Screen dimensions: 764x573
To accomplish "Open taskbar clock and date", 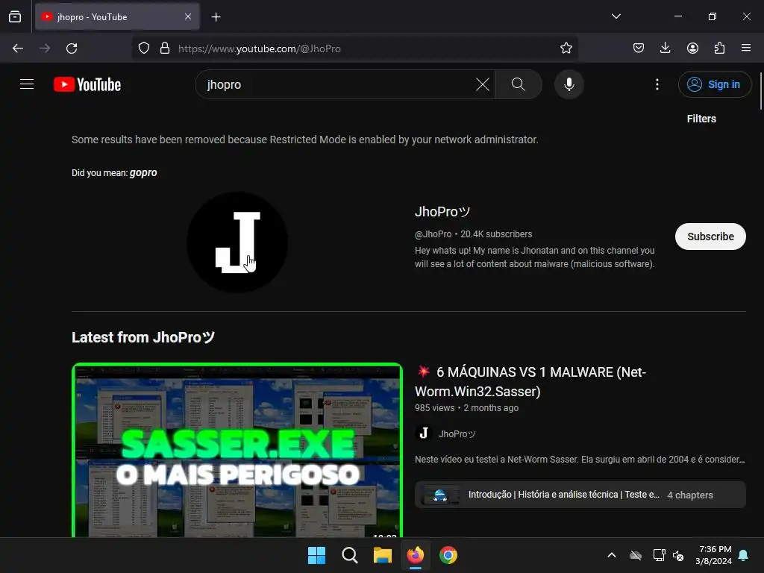I will pyautogui.click(x=714, y=555).
